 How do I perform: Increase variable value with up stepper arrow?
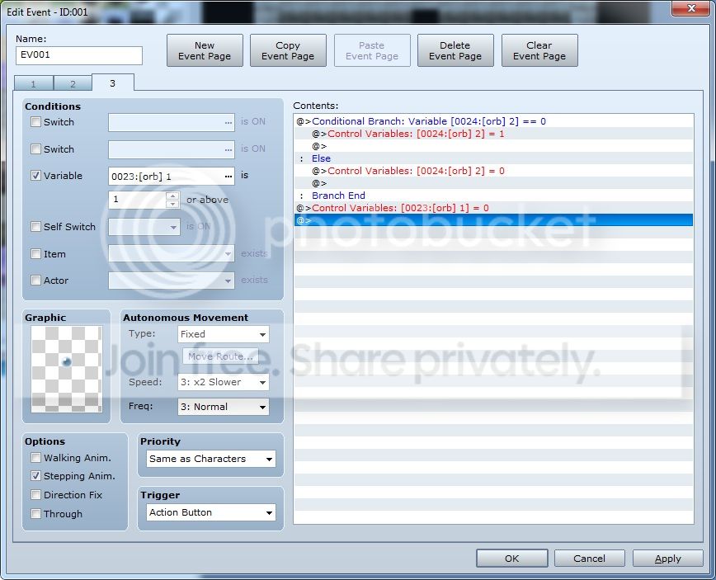[x=172, y=196]
